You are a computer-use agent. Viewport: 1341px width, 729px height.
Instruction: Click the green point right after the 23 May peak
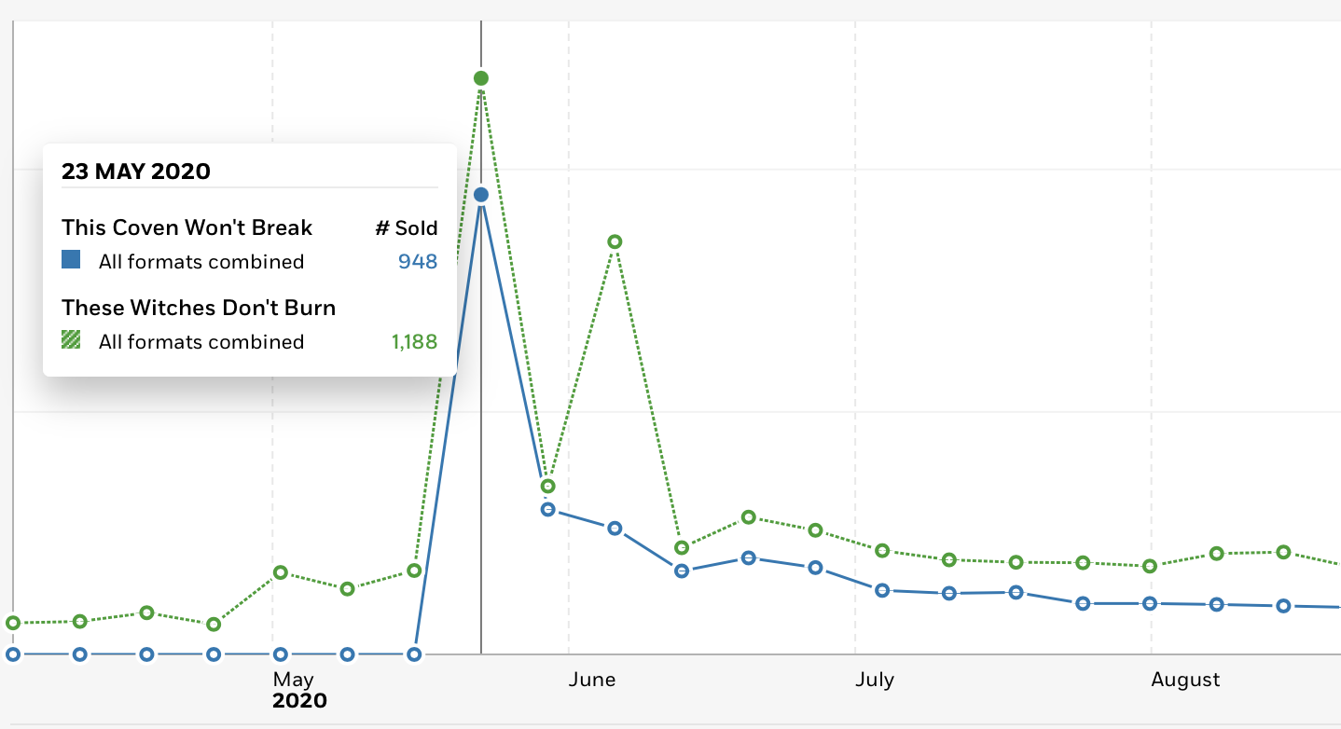(548, 486)
